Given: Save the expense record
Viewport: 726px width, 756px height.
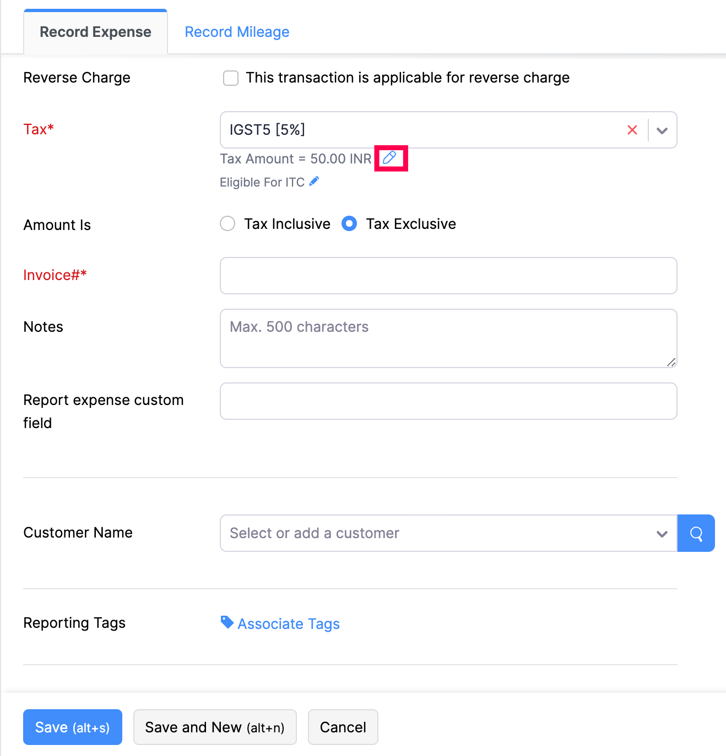Looking at the screenshot, I should pos(72,727).
